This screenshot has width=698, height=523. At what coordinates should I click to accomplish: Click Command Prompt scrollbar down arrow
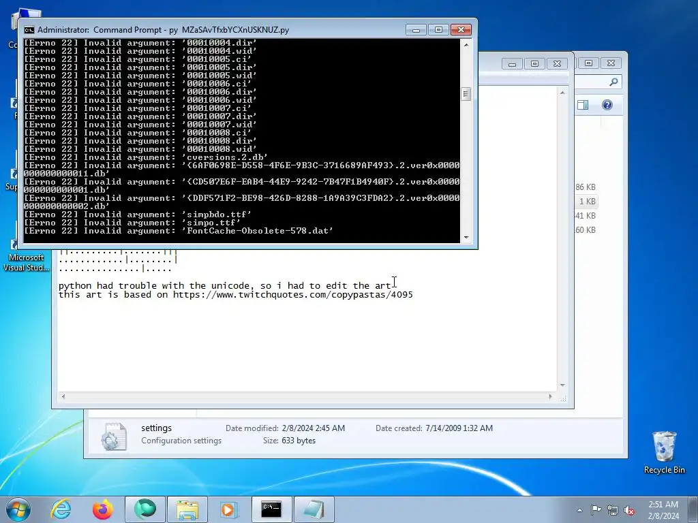pyautogui.click(x=466, y=238)
